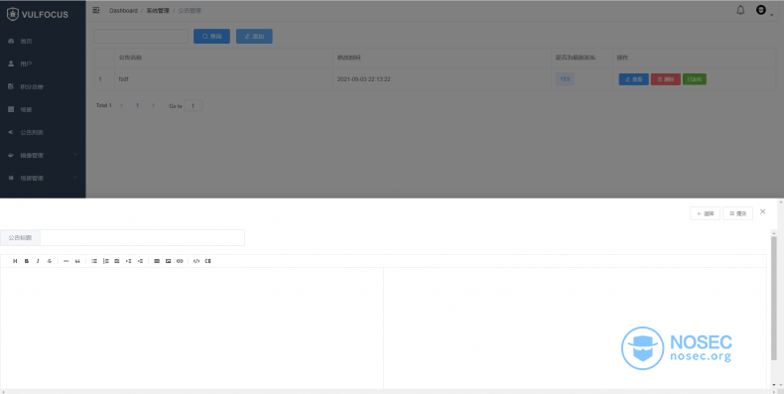Click the green 已发布 button in fsdf row
Image resolution: width=784 pixels, height=394 pixels.
coord(695,79)
